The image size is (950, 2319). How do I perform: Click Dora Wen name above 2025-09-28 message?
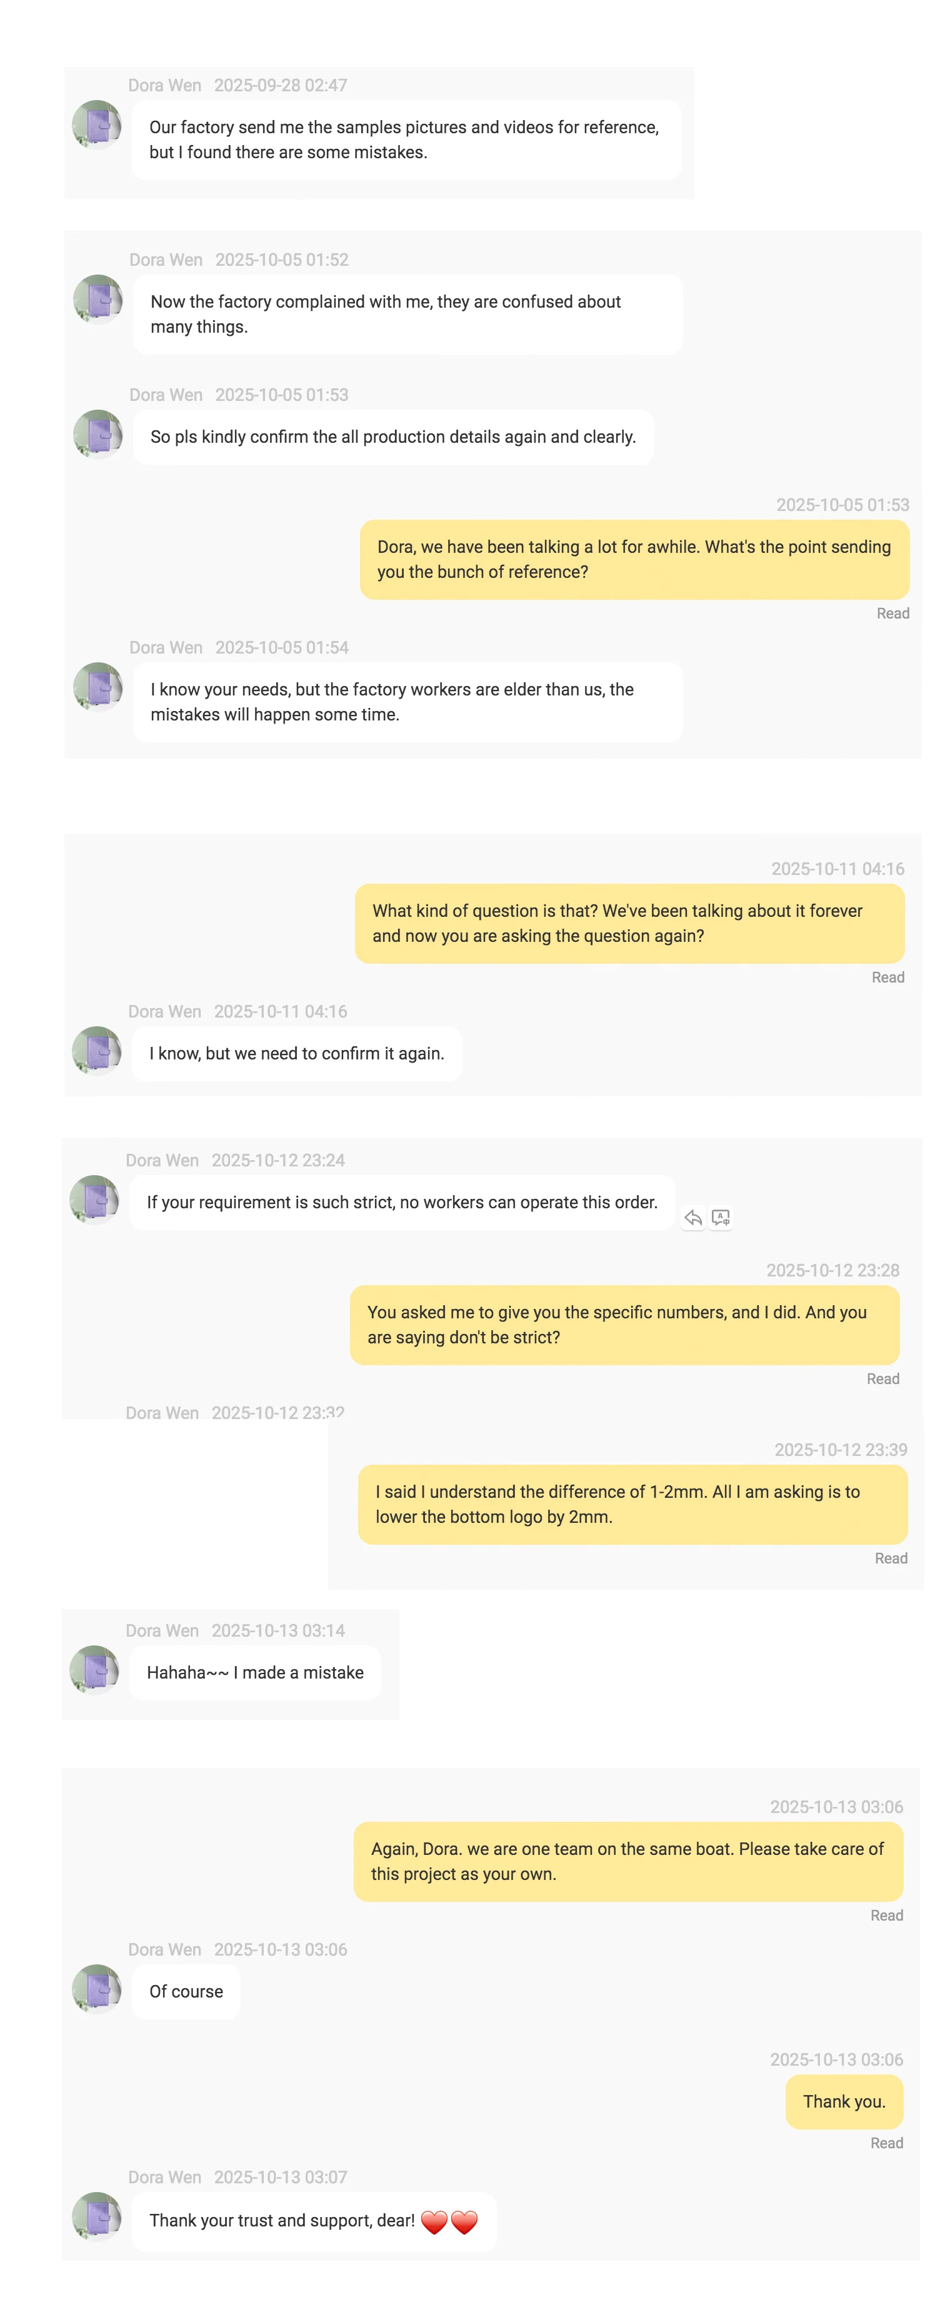click(x=164, y=86)
